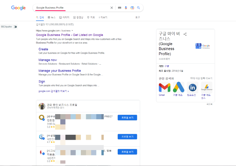Image resolution: width=236 pixels, height=166 pixels.
Task: Toggle the SEOquake switch
Action: pyautogui.click(x=15, y=27)
